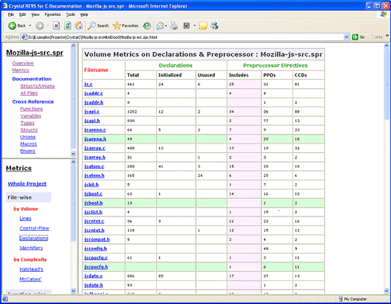The image size is (391, 304).
Task: Click the address bar URL field
Action: 185,37
